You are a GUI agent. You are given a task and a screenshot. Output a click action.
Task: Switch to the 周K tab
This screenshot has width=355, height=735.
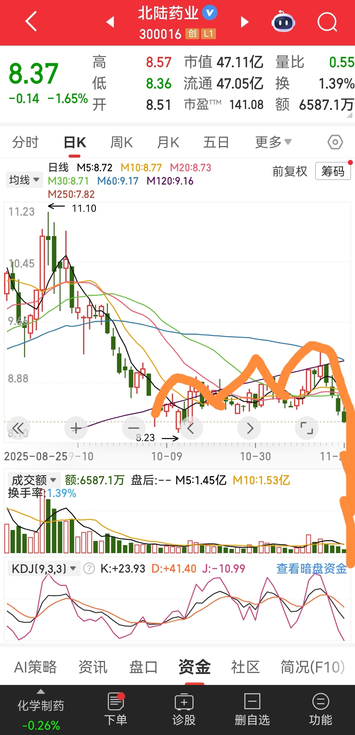click(121, 142)
